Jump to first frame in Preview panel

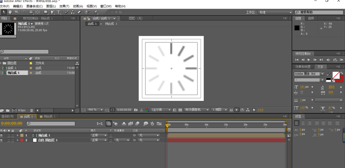coord(297,60)
